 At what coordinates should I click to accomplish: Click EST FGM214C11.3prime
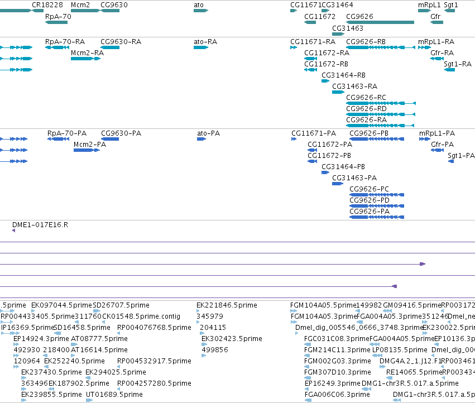click(337, 350)
